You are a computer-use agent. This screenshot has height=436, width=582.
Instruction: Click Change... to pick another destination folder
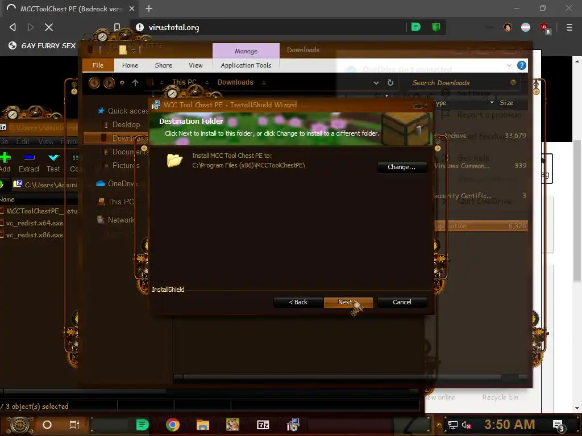(x=402, y=167)
